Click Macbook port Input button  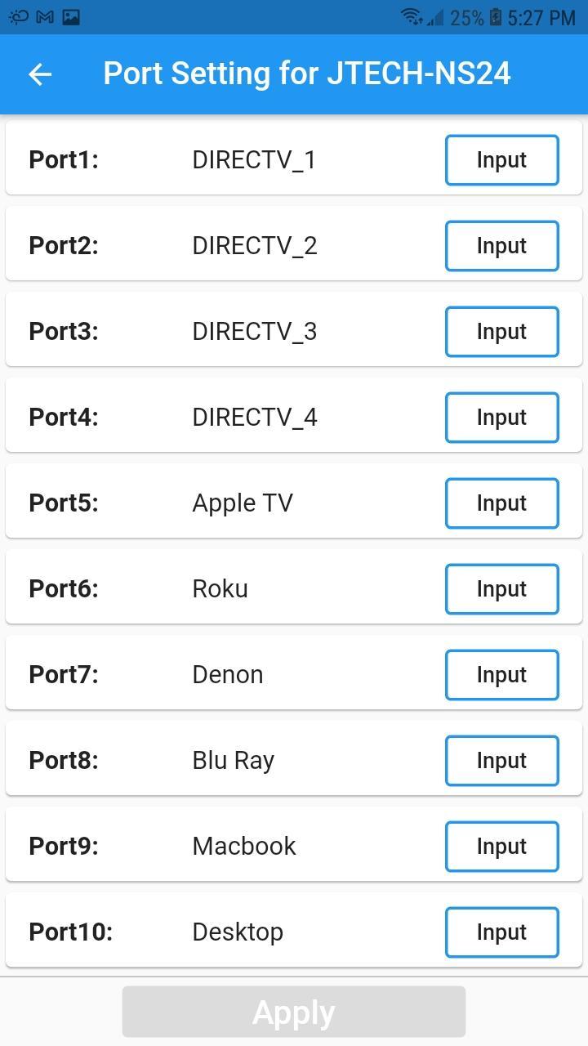pos(501,847)
